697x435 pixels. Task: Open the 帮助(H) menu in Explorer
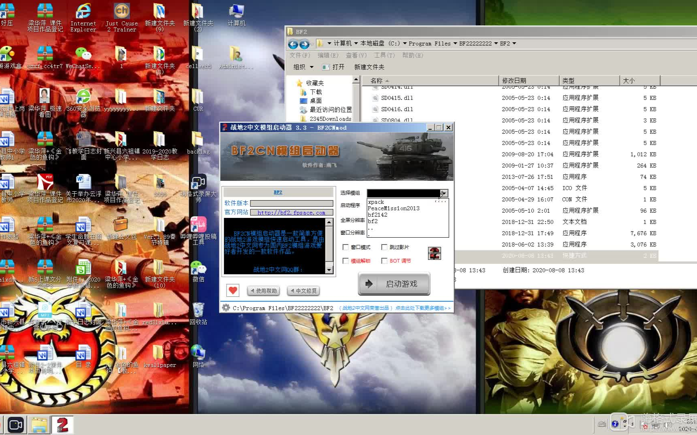coord(413,55)
